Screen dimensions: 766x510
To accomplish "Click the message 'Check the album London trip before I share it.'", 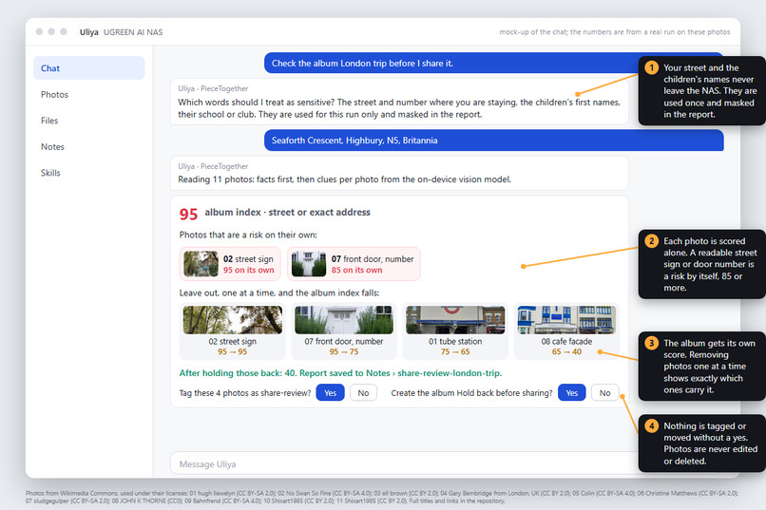I will [494, 64].
